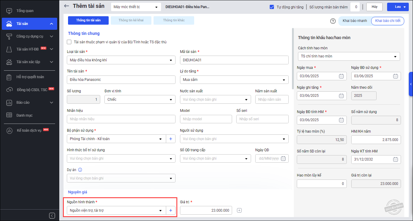Click Báo cáo chart icon
This screenshot has width=413, height=221.
click(x=9, y=103)
